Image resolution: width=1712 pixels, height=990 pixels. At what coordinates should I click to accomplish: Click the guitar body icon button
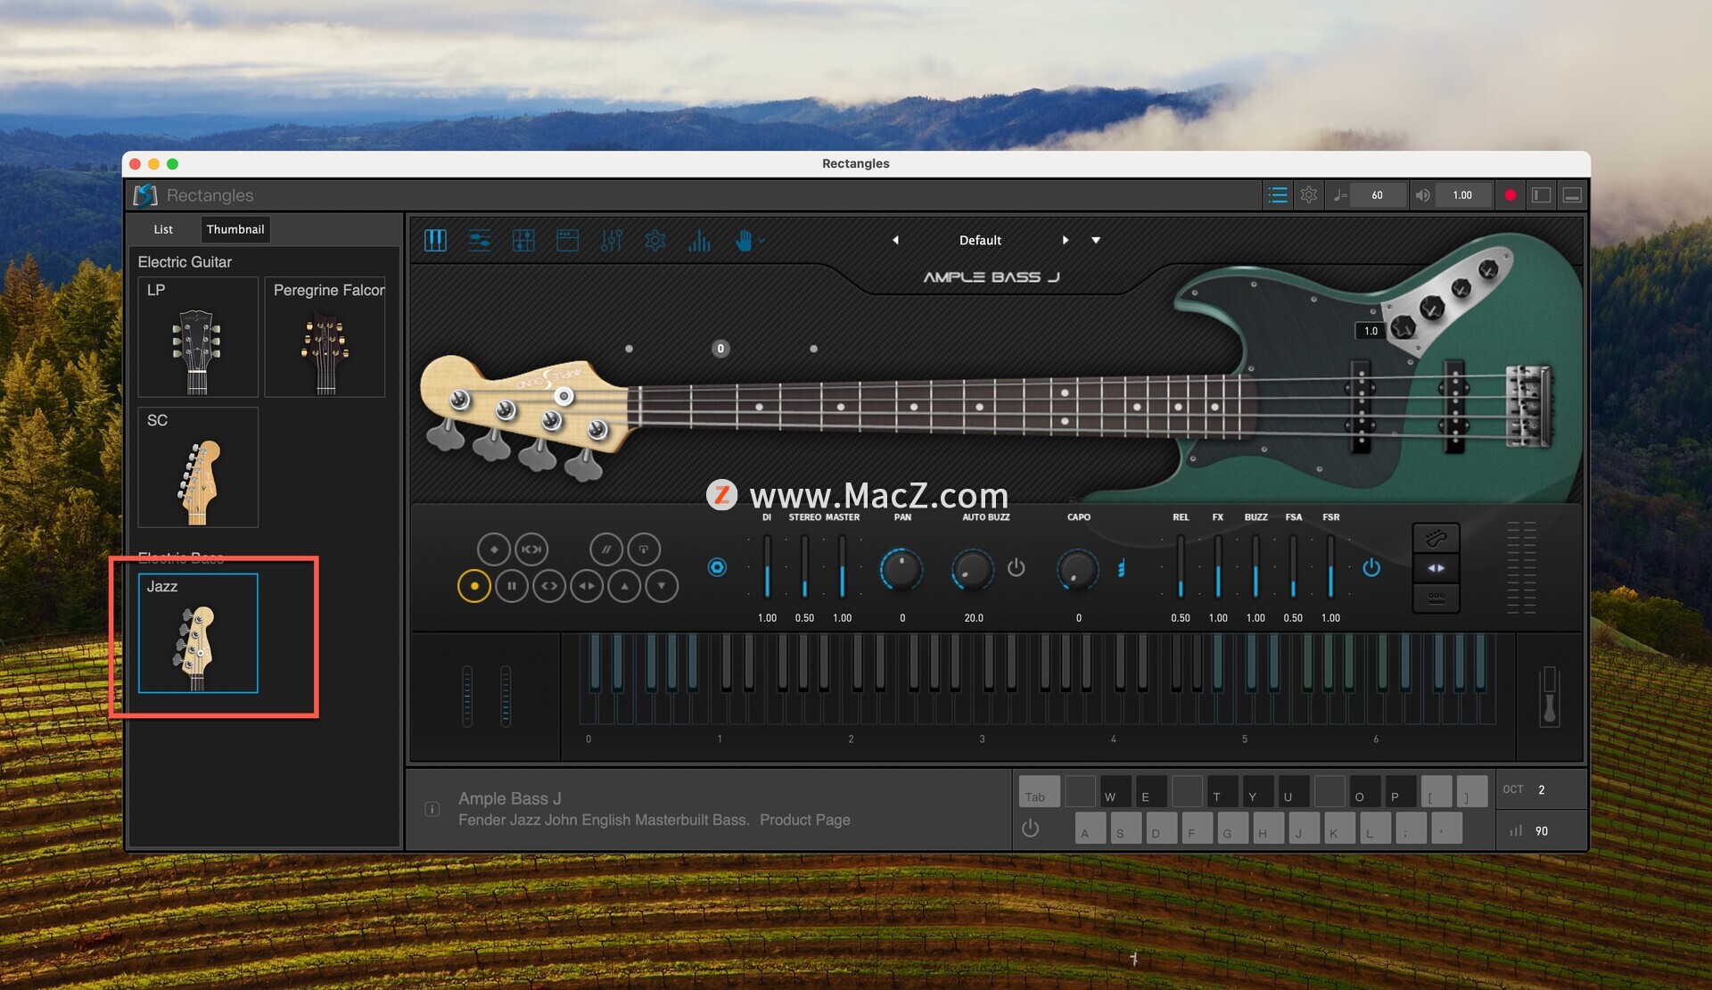click(1436, 539)
